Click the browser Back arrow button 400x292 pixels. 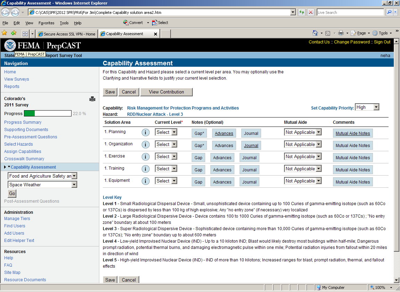click(6, 13)
